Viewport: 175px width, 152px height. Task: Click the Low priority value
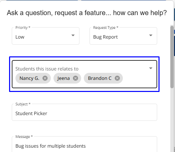[x=20, y=37]
